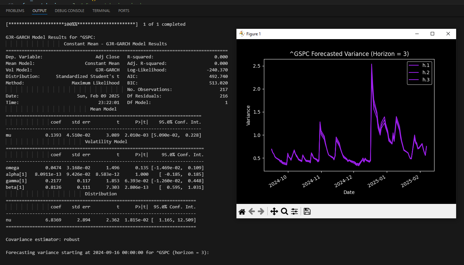Click the AIC value 492.740
Screen dimensions: 464x265
(218, 76)
